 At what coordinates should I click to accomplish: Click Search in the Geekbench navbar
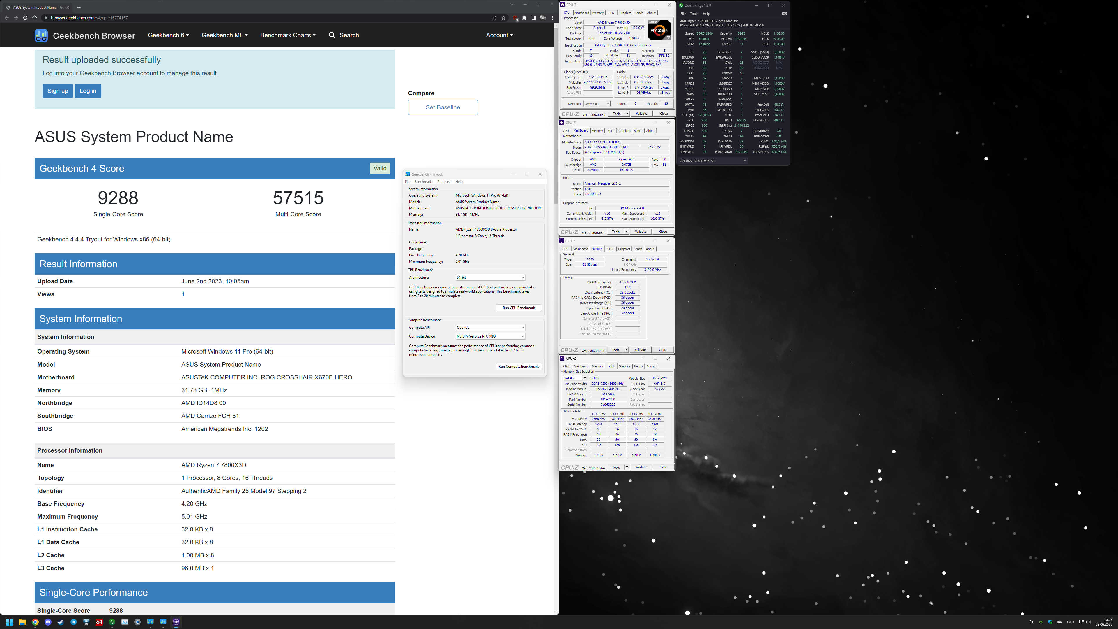click(x=344, y=35)
